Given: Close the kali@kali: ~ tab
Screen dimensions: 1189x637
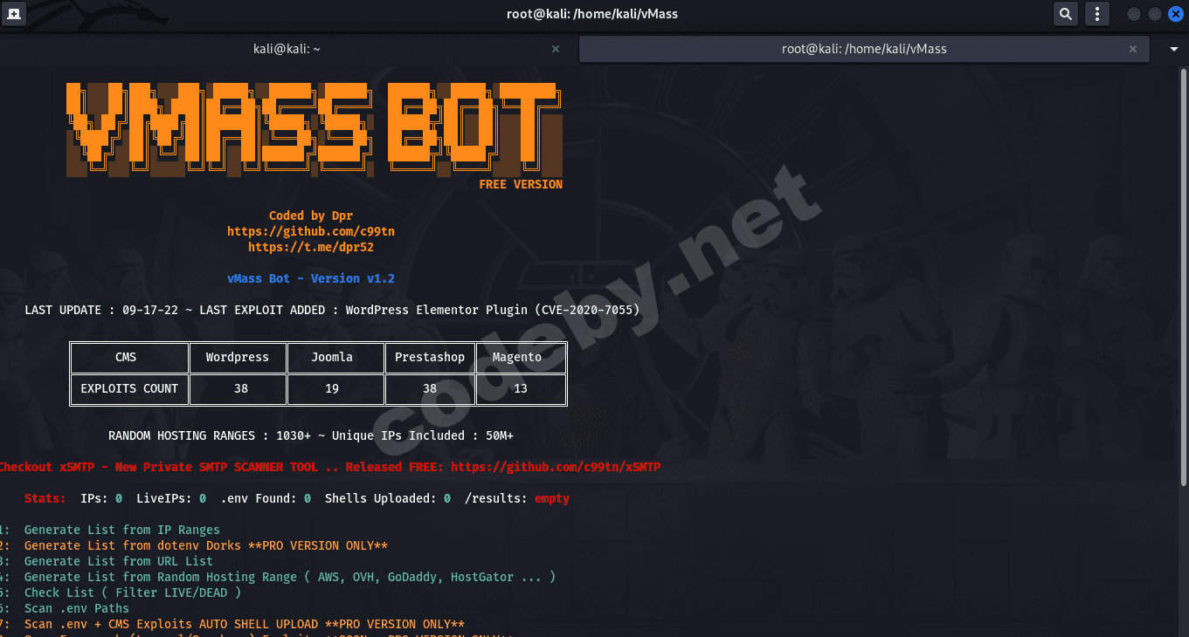Looking at the screenshot, I should coord(556,50).
